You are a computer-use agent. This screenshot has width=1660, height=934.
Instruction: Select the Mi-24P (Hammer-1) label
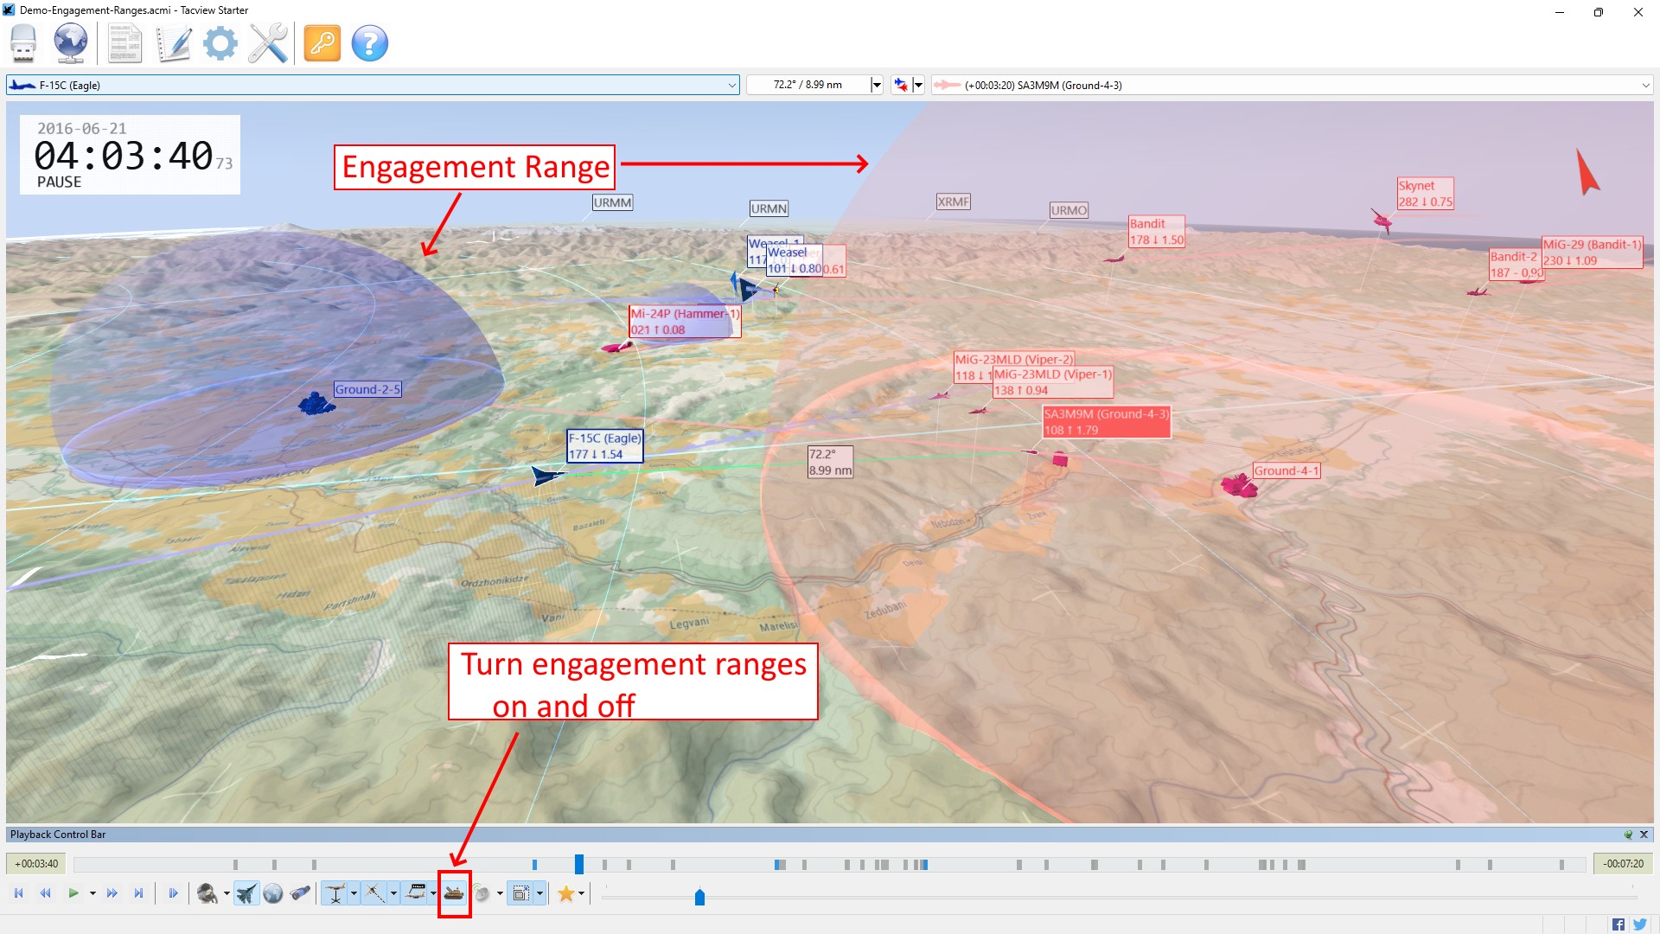tap(685, 322)
